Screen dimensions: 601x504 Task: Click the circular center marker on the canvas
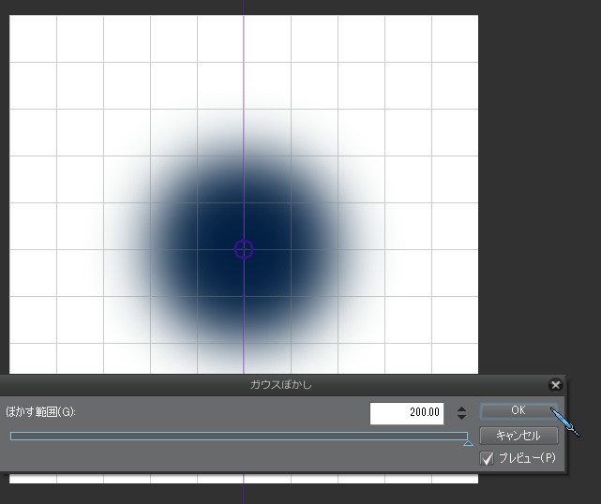(x=243, y=248)
